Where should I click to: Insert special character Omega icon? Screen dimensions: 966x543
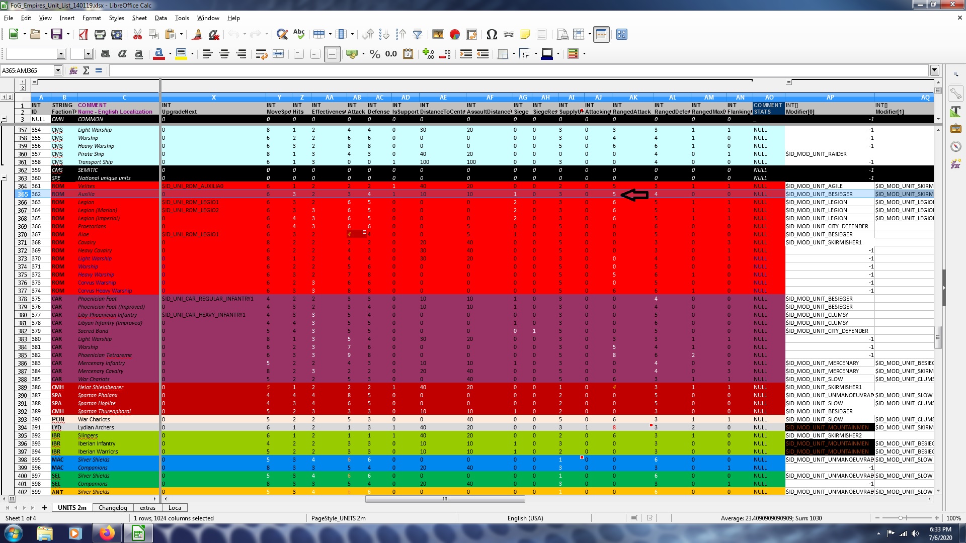point(492,34)
